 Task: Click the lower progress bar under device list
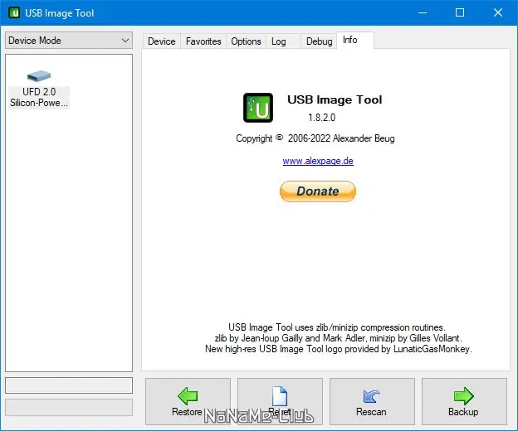69,407
